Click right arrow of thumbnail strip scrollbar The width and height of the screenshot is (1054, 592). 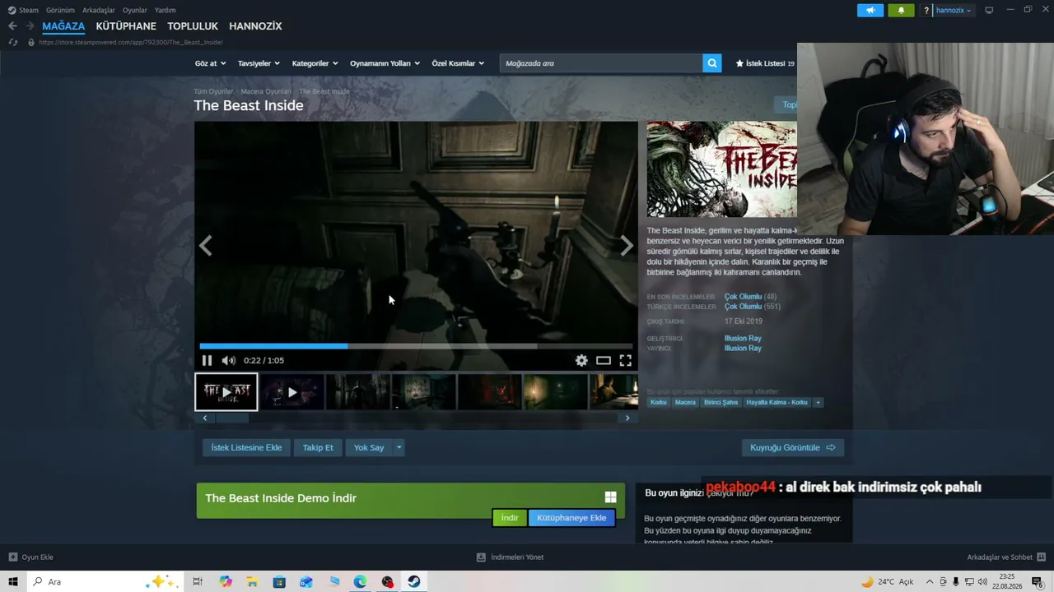coord(627,418)
